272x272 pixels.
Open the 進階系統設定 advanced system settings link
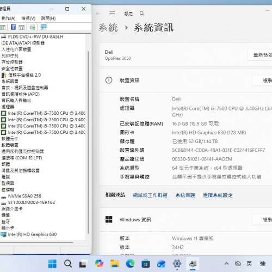218,195
